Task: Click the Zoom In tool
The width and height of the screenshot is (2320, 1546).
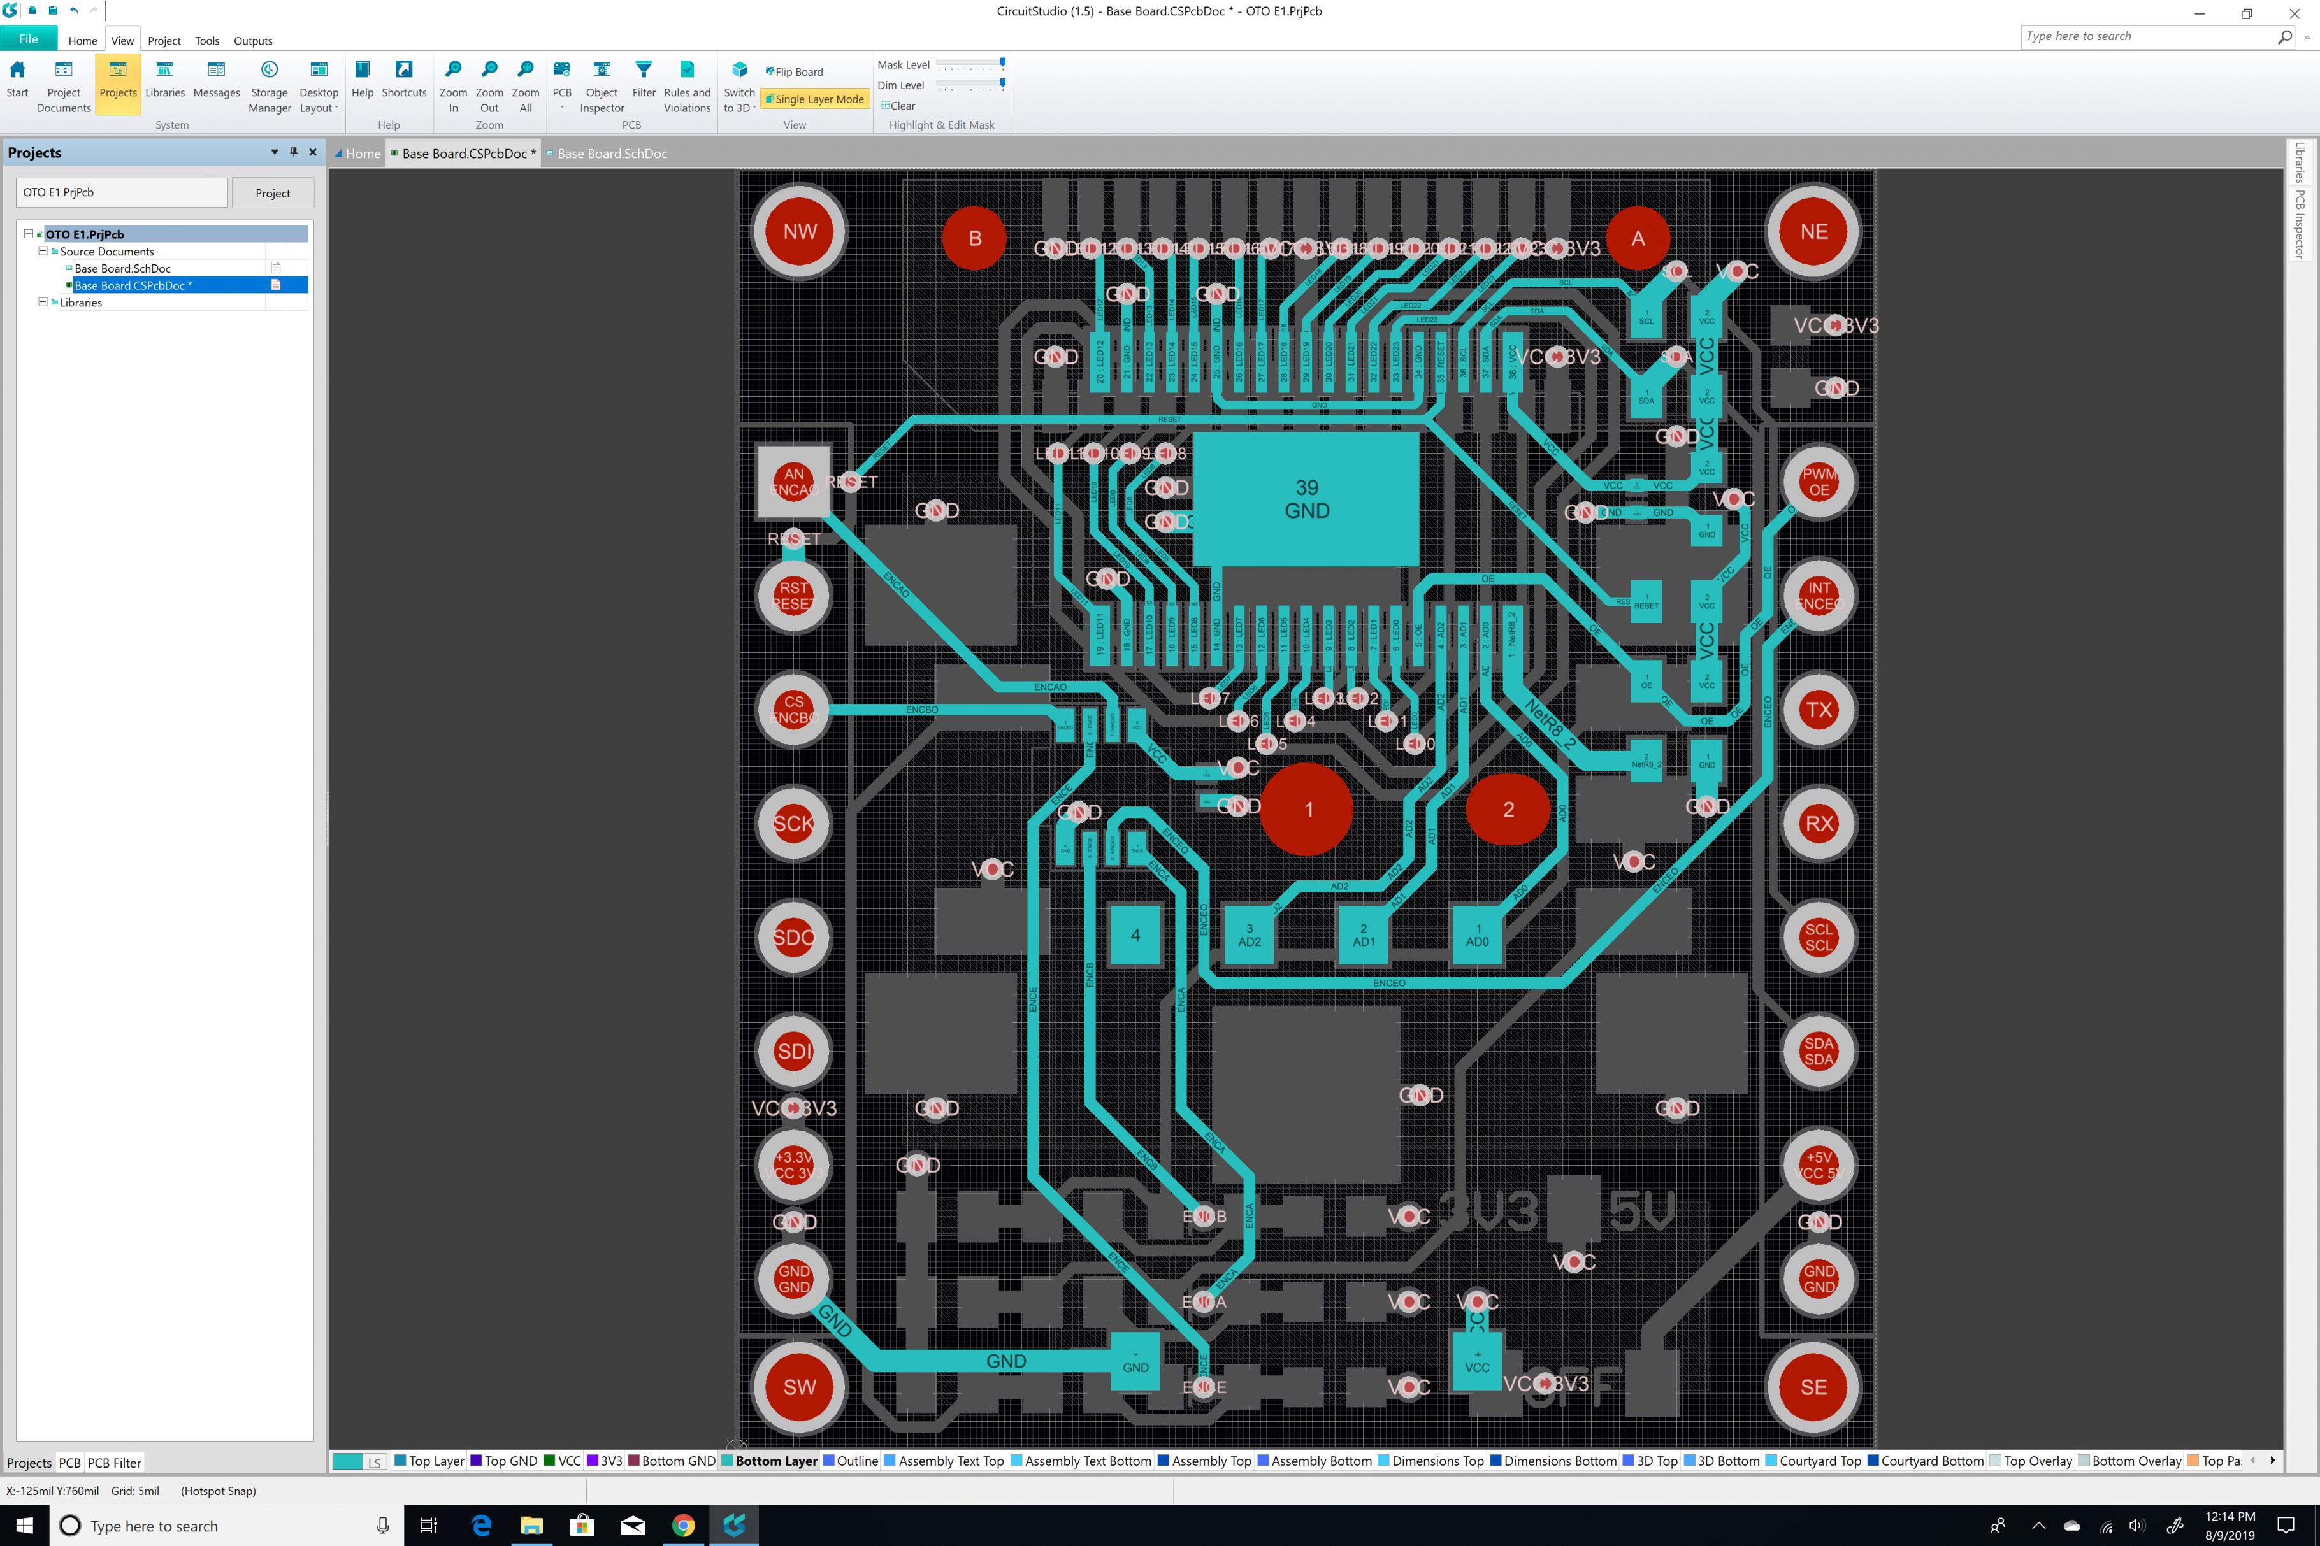Action: [452, 87]
